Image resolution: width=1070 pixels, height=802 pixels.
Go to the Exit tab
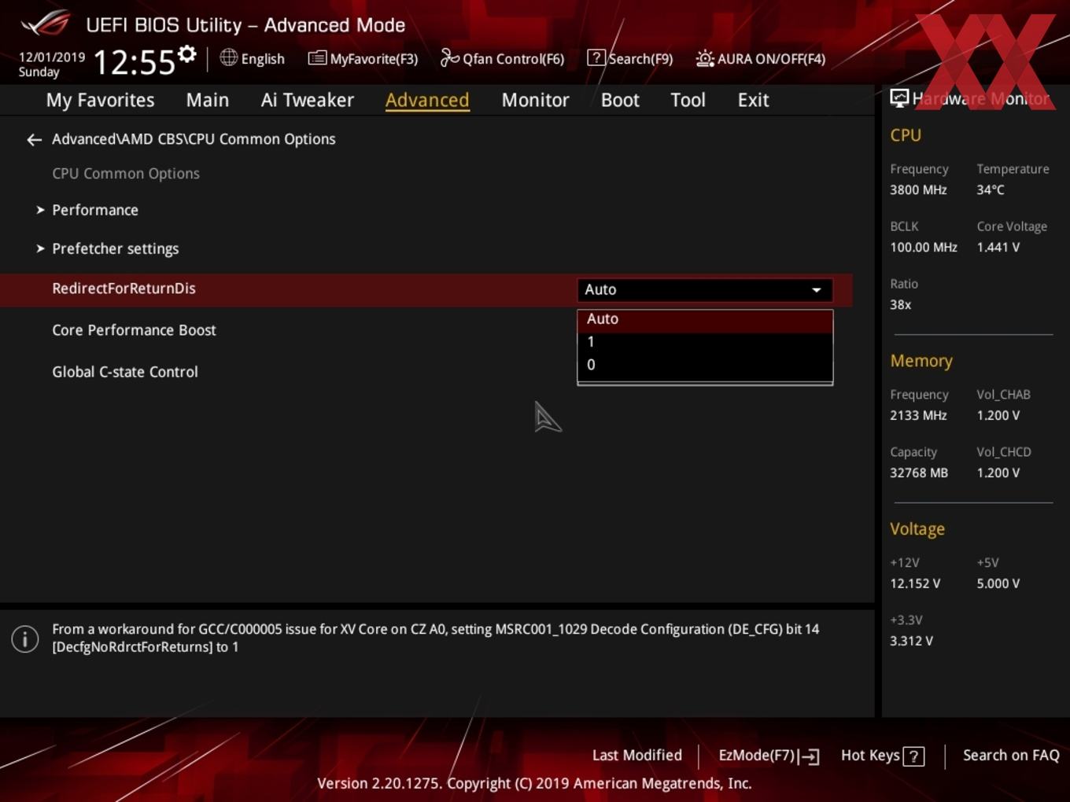[x=753, y=100]
